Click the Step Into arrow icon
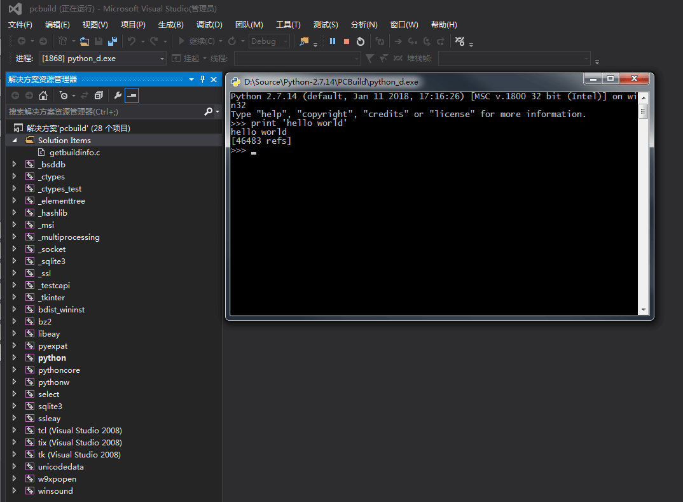This screenshot has width=683, height=502. point(411,41)
